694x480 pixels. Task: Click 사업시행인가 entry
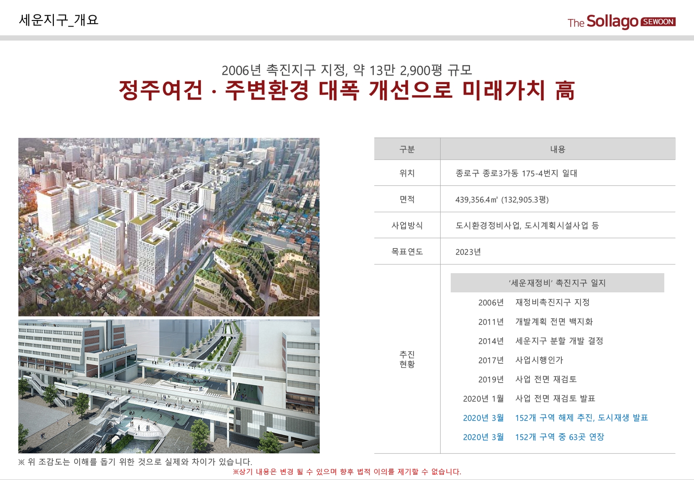[539, 360]
